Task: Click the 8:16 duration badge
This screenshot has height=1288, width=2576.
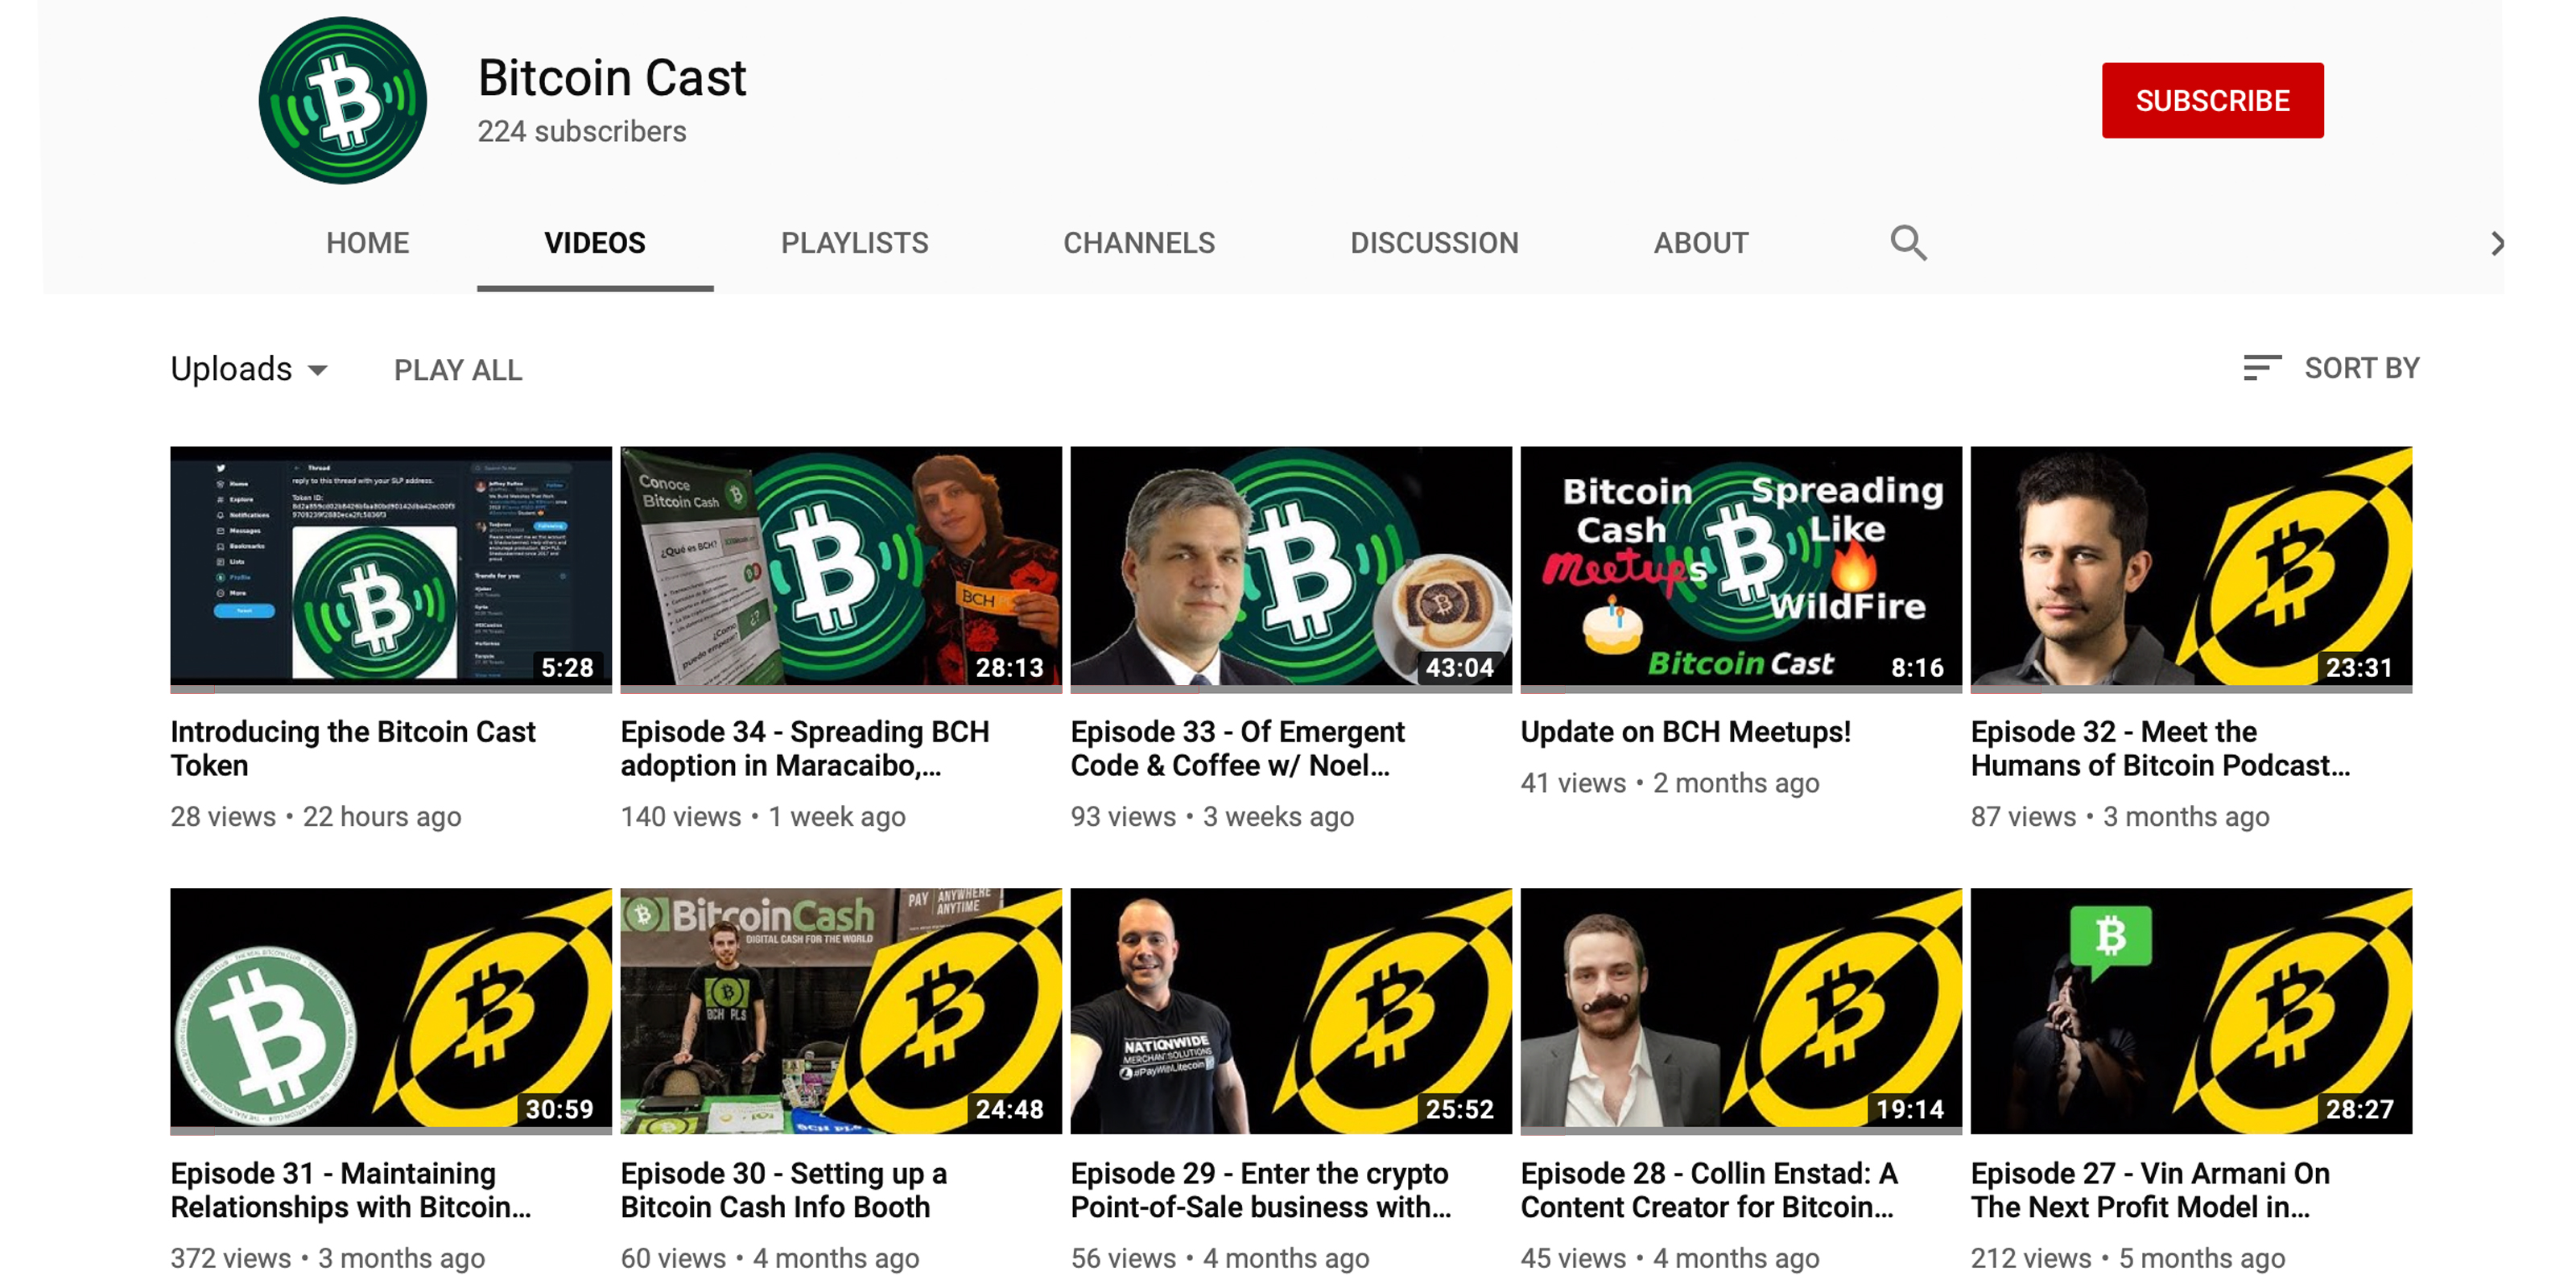Action: (x=1917, y=667)
